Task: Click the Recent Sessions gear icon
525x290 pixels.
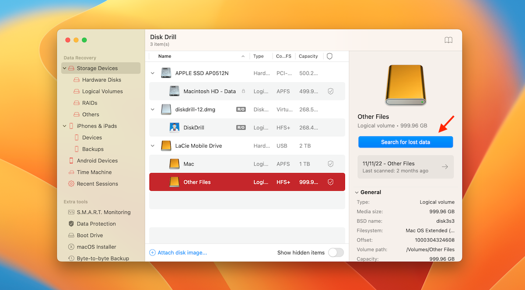Action: click(x=71, y=184)
